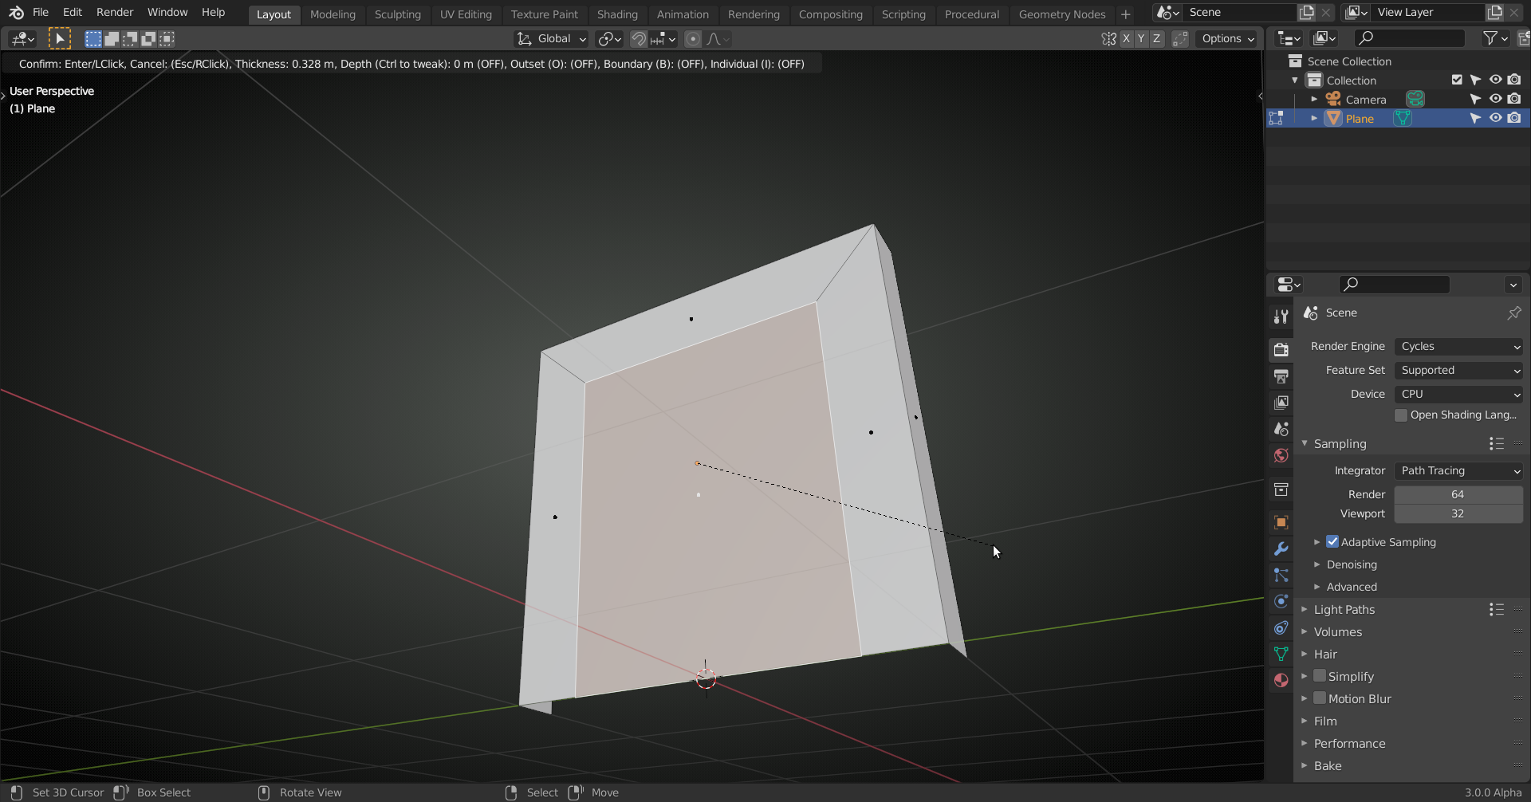Open the Material properties tab

1281,680
